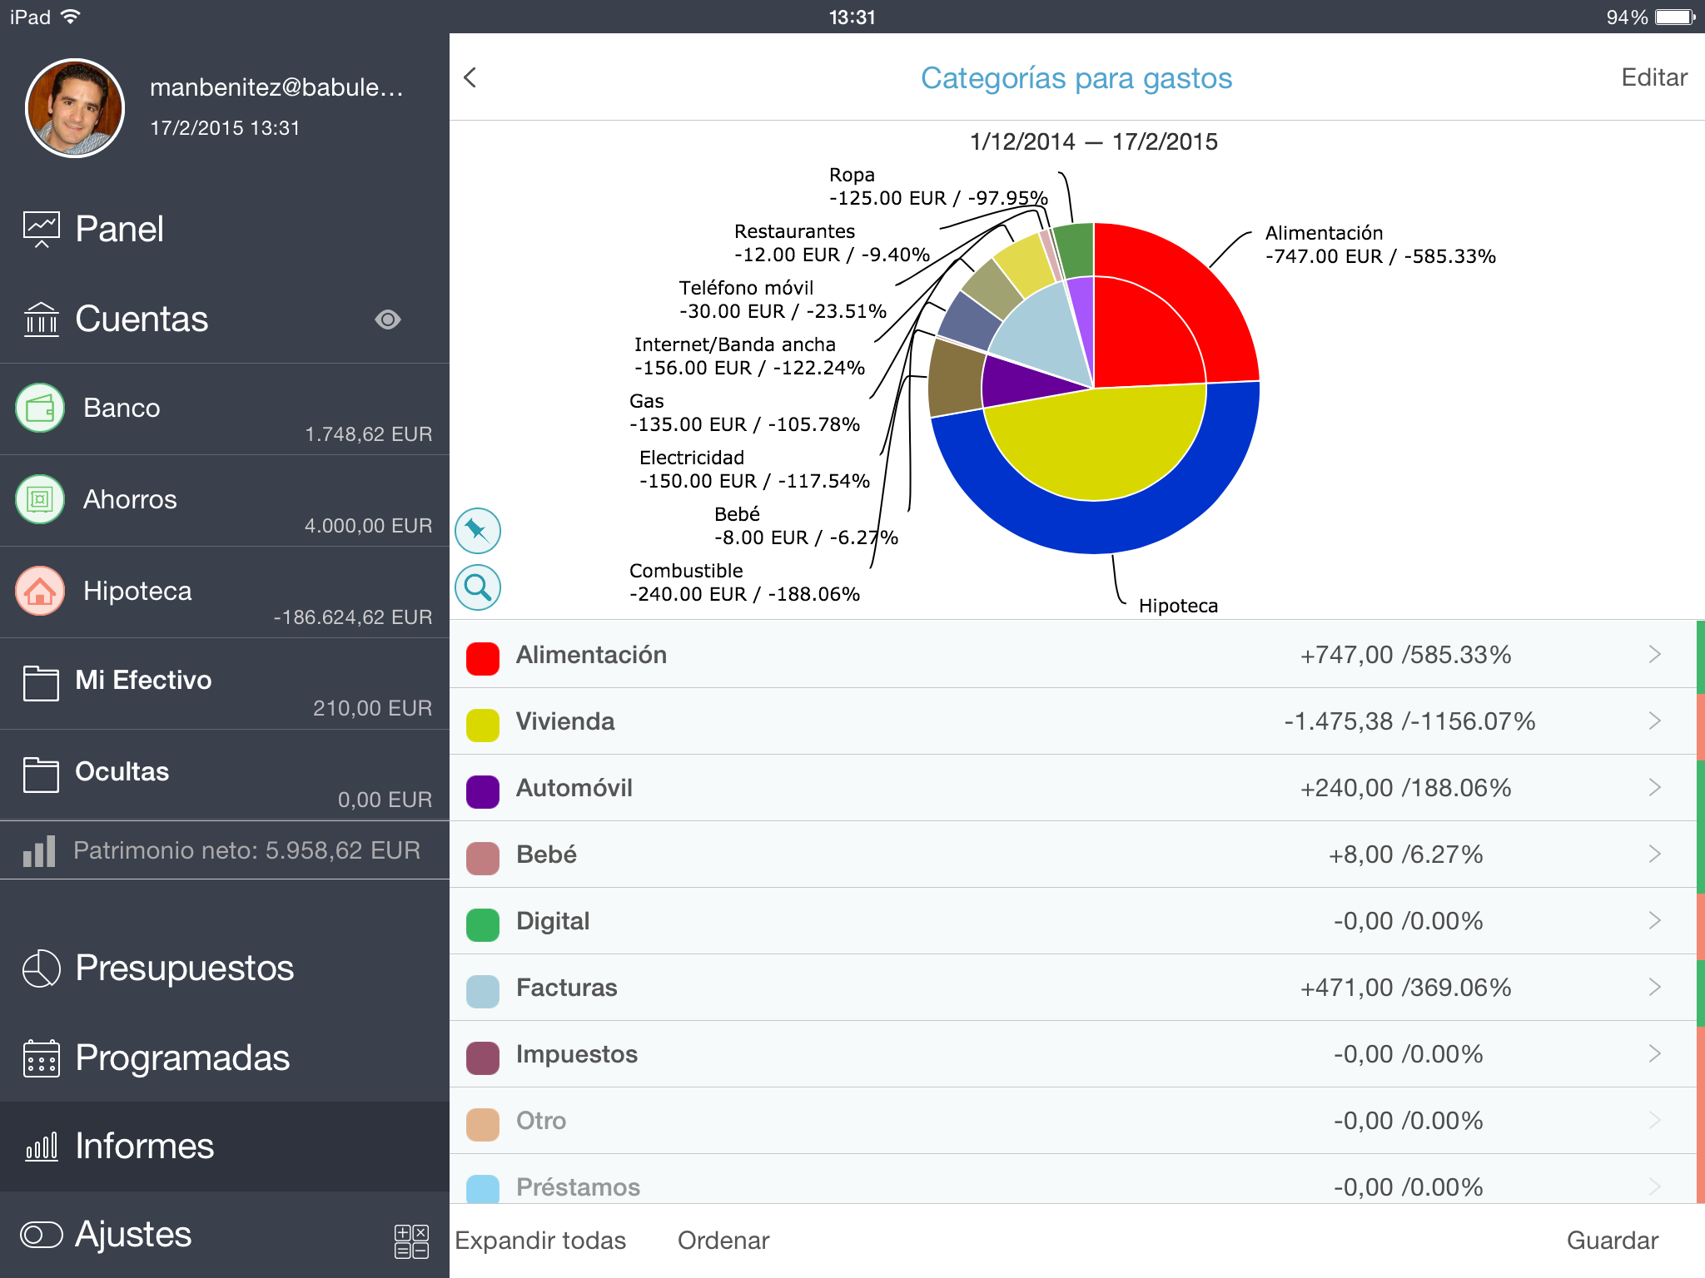Expand the Impuestos row chevron
The height and width of the screenshot is (1278, 1705).
[x=1654, y=1054]
